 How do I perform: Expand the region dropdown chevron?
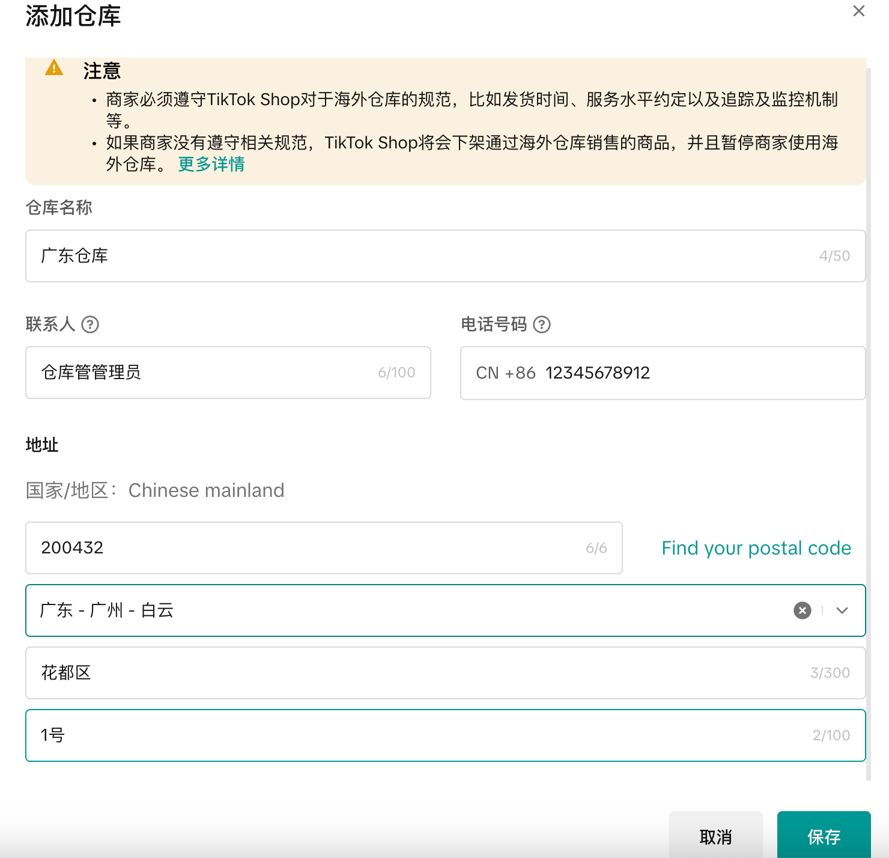(x=842, y=610)
